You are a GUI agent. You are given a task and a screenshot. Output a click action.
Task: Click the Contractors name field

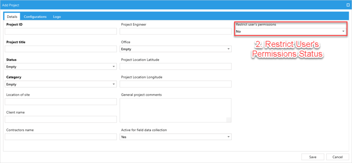click(61, 137)
